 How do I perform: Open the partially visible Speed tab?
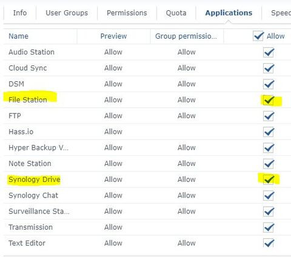(281, 13)
